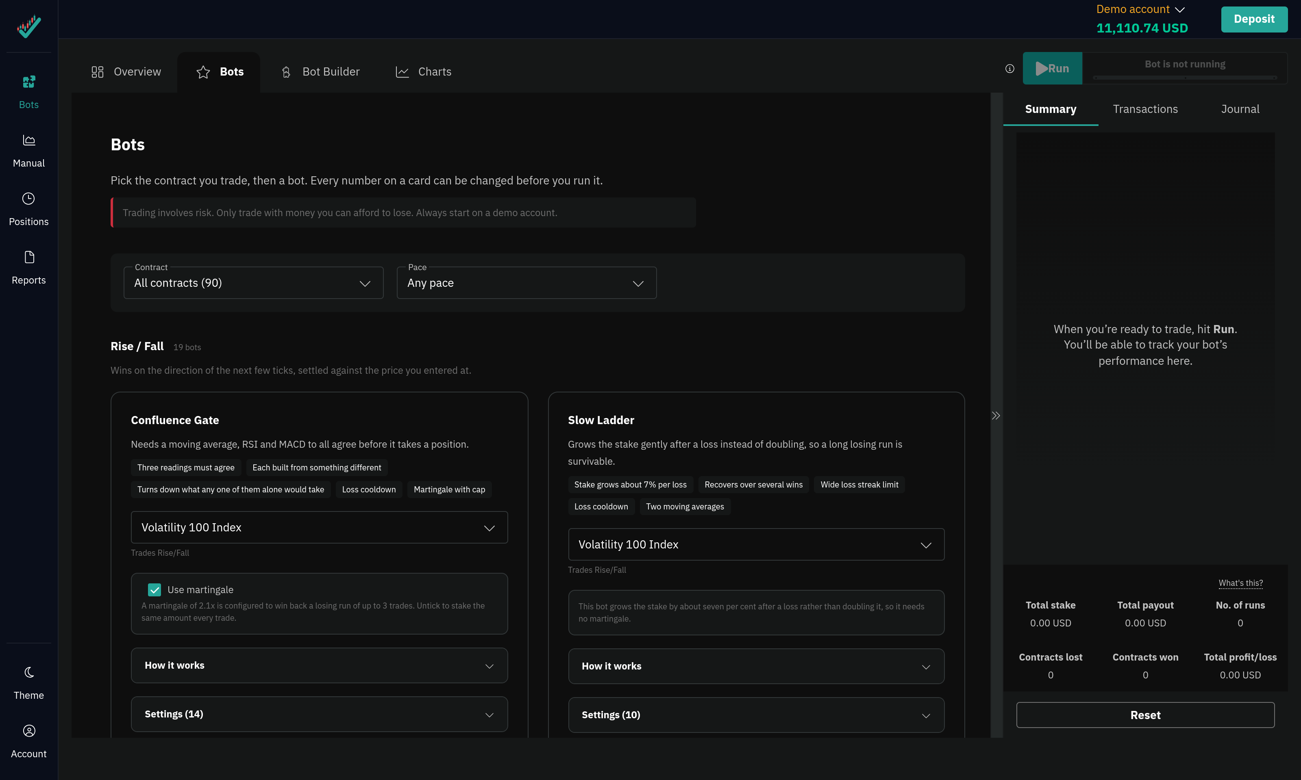The height and width of the screenshot is (780, 1301).
Task: Untick the Use martingale checkbox
Action: coord(154,590)
